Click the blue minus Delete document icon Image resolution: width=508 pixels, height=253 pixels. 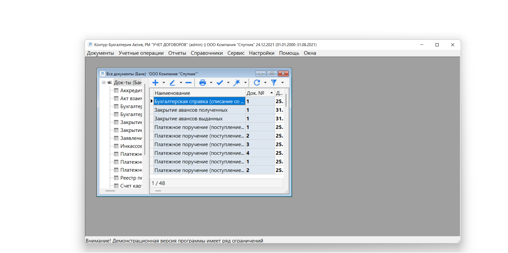(x=188, y=83)
